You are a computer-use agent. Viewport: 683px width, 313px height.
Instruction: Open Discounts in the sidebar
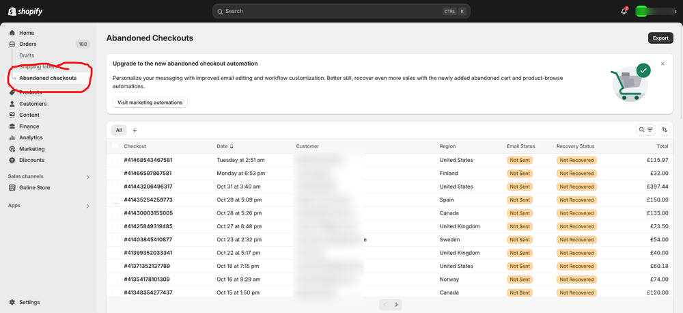32,160
